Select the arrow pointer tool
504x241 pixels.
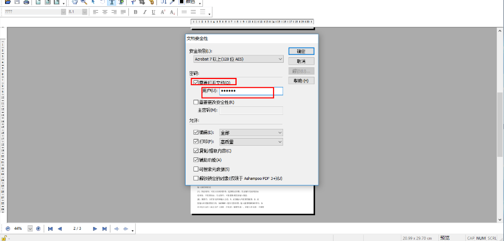click(93, 2)
